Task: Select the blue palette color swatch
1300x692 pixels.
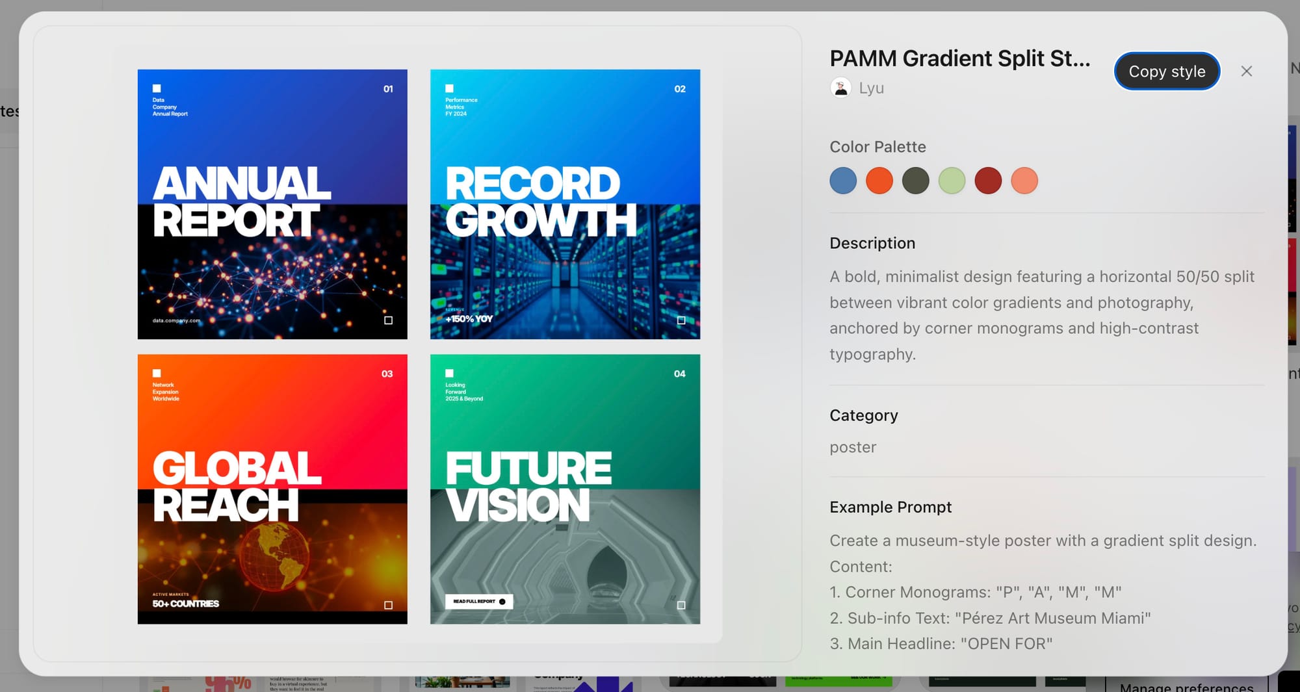Action: point(843,181)
